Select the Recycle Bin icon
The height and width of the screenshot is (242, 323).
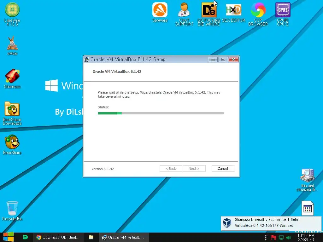12,211
